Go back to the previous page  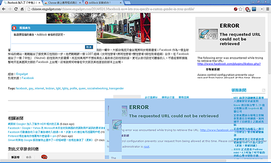pos(4,9)
